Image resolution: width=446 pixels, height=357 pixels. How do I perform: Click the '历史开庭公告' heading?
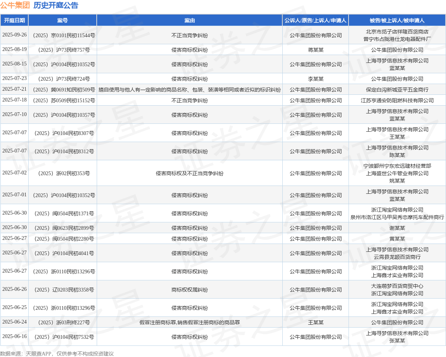pos(56,6)
